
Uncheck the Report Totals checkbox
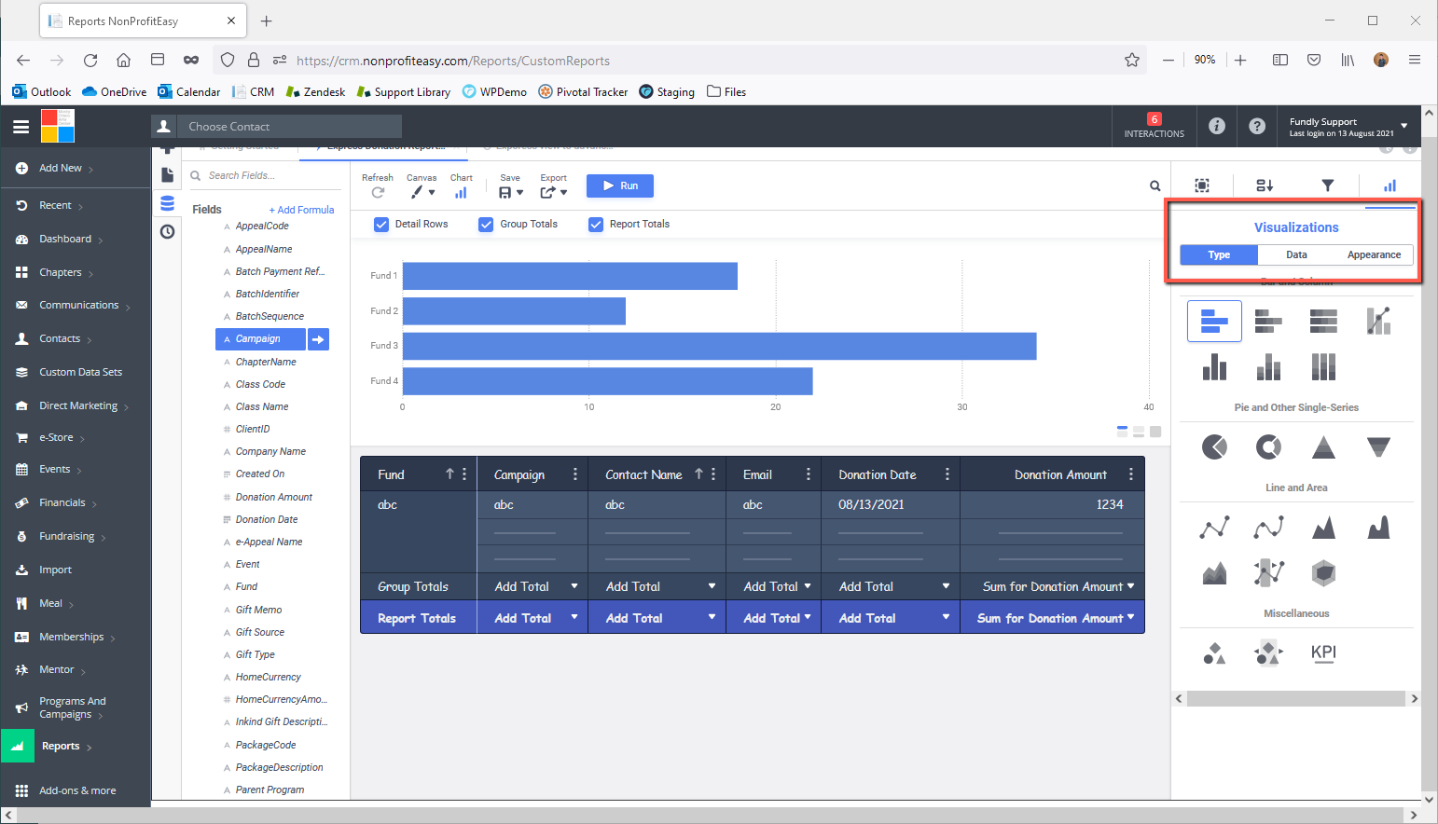click(596, 224)
